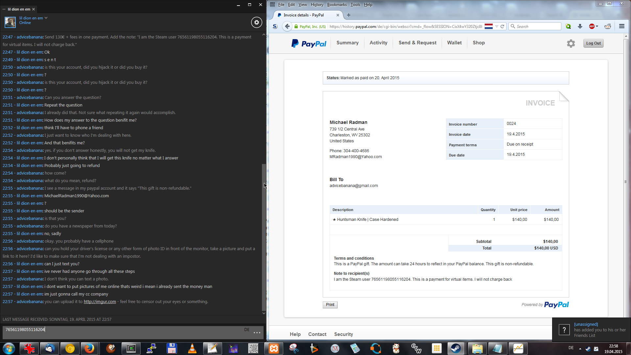
Task: Open Steam chat settings gear
Action: point(257,22)
